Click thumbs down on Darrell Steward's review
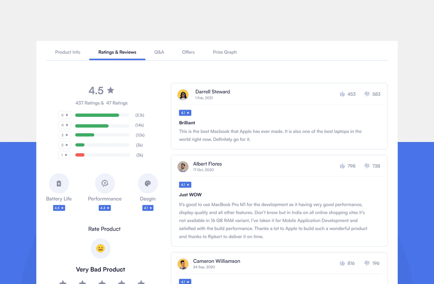The image size is (434, 284). tap(367, 94)
